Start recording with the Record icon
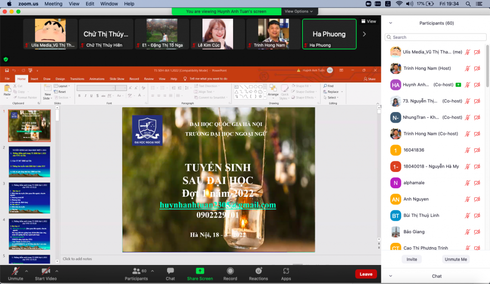Screen dimensions: 490x284 tap(230, 271)
